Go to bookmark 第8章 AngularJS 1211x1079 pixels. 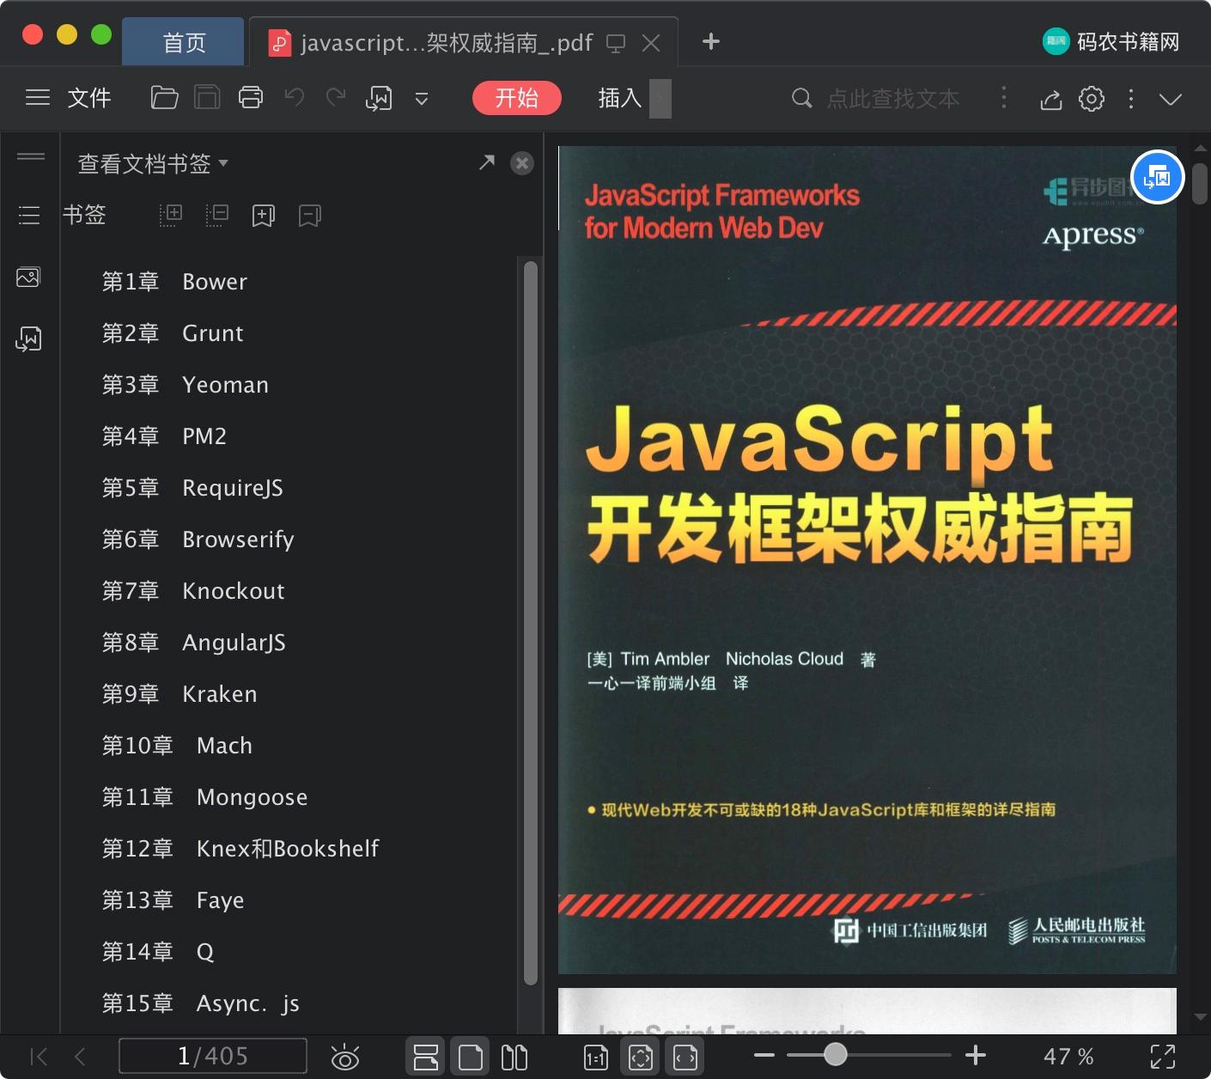(x=194, y=643)
